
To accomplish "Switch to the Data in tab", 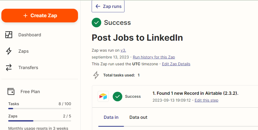I will click(x=111, y=117).
